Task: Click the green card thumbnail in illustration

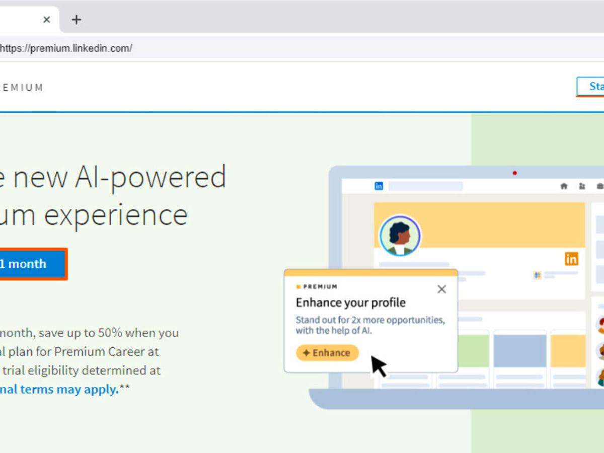Action: (x=473, y=351)
